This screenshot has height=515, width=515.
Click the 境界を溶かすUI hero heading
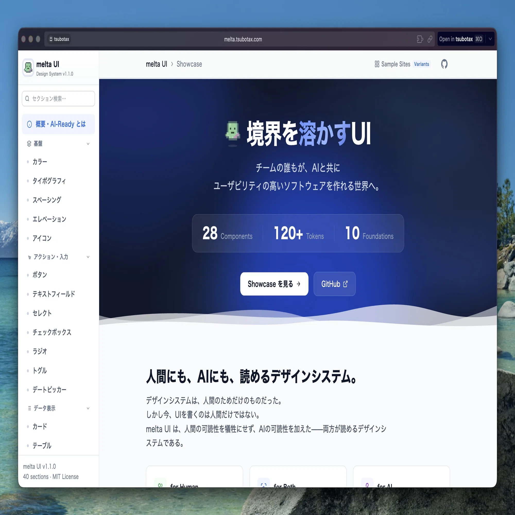coord(309,133)
